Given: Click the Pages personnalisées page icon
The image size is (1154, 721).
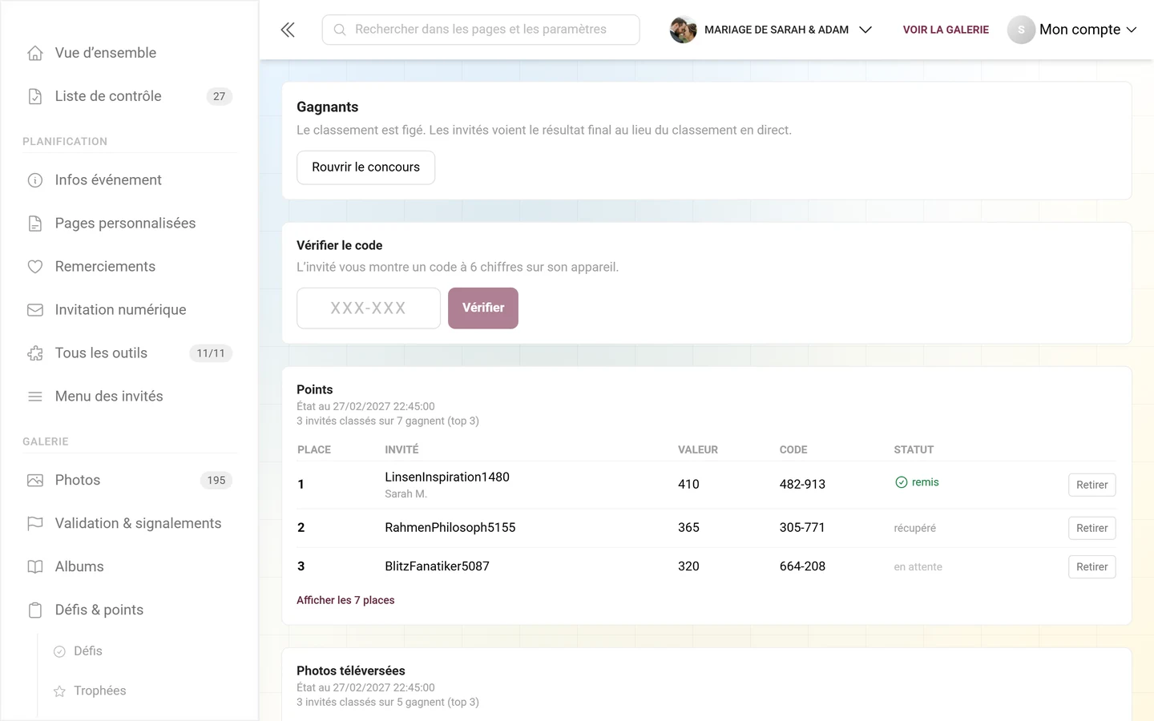Looking at the screenshot, I should click(35, 224).
